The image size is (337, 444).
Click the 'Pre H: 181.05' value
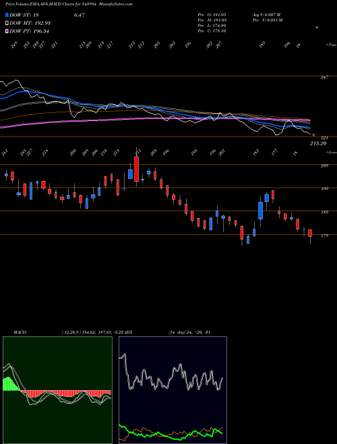coord(212,20)
